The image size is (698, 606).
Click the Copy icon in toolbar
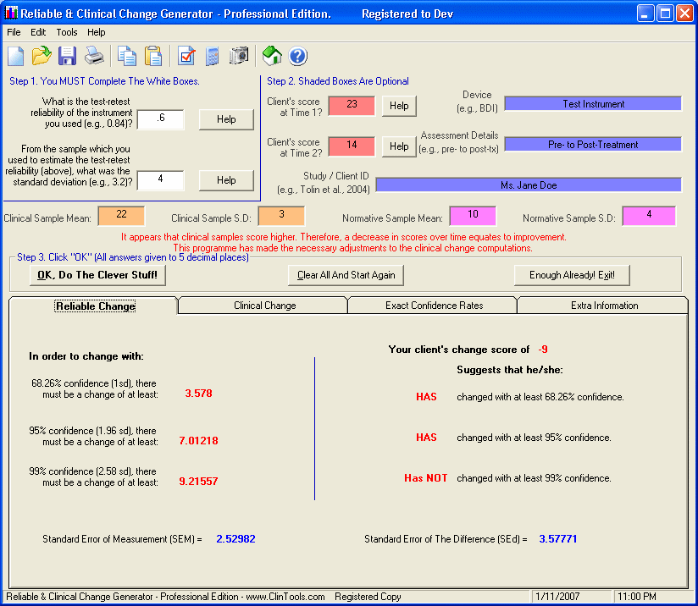click(127, 57)
